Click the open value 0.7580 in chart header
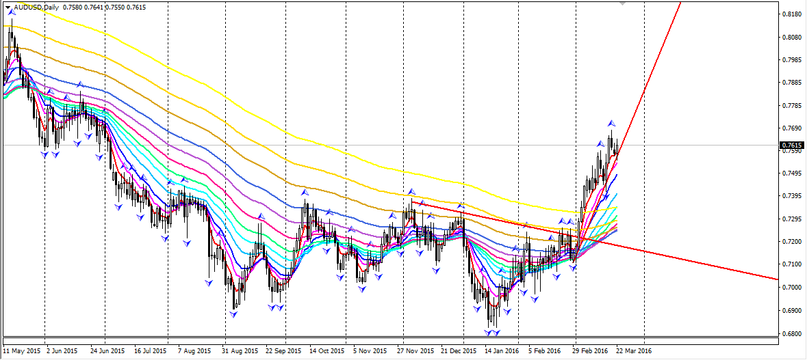This screenshot has height=360, width=807. 72,8
